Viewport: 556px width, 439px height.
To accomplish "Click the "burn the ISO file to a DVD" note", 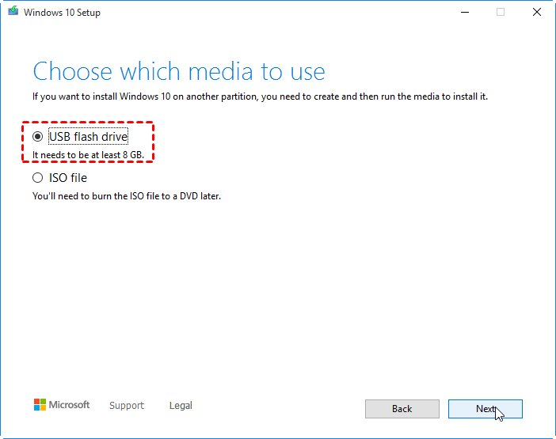I will coord(127,195).
